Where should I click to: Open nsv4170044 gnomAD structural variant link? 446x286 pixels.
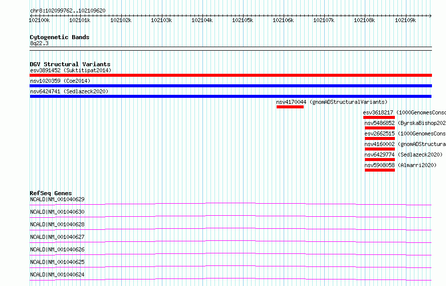coord(332,102)
